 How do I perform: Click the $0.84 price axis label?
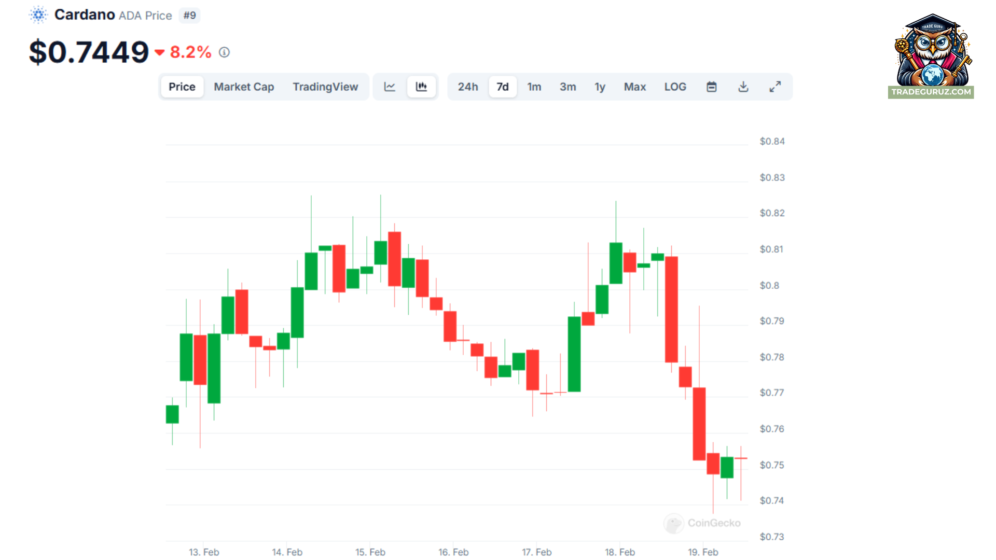click(x=772, y=141)
